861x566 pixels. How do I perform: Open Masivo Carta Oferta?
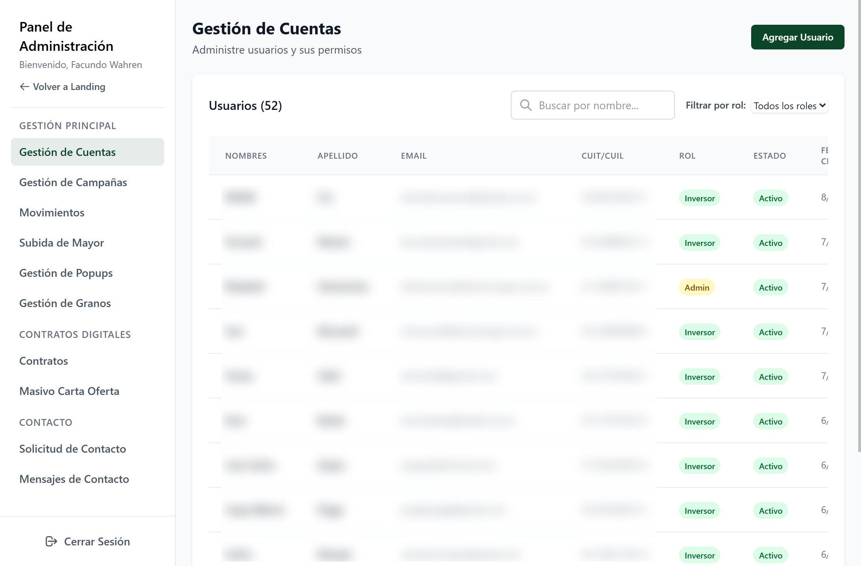(69, 391)
